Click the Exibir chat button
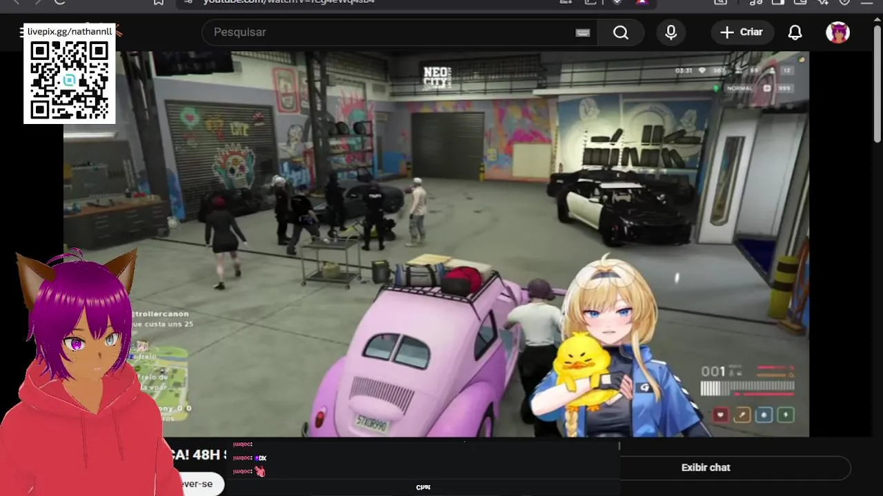The height and width of the screenshot is (496, 883). (706, 468)
